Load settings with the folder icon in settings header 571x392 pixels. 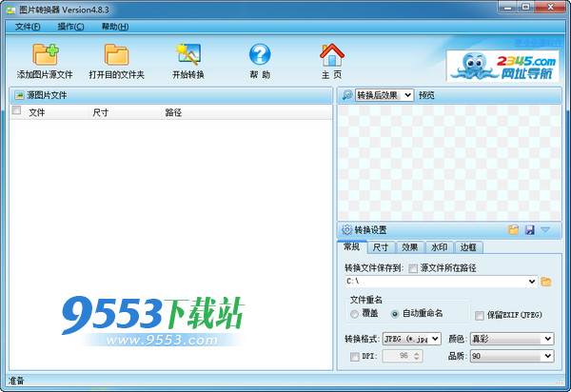click(x=514, y=229)
